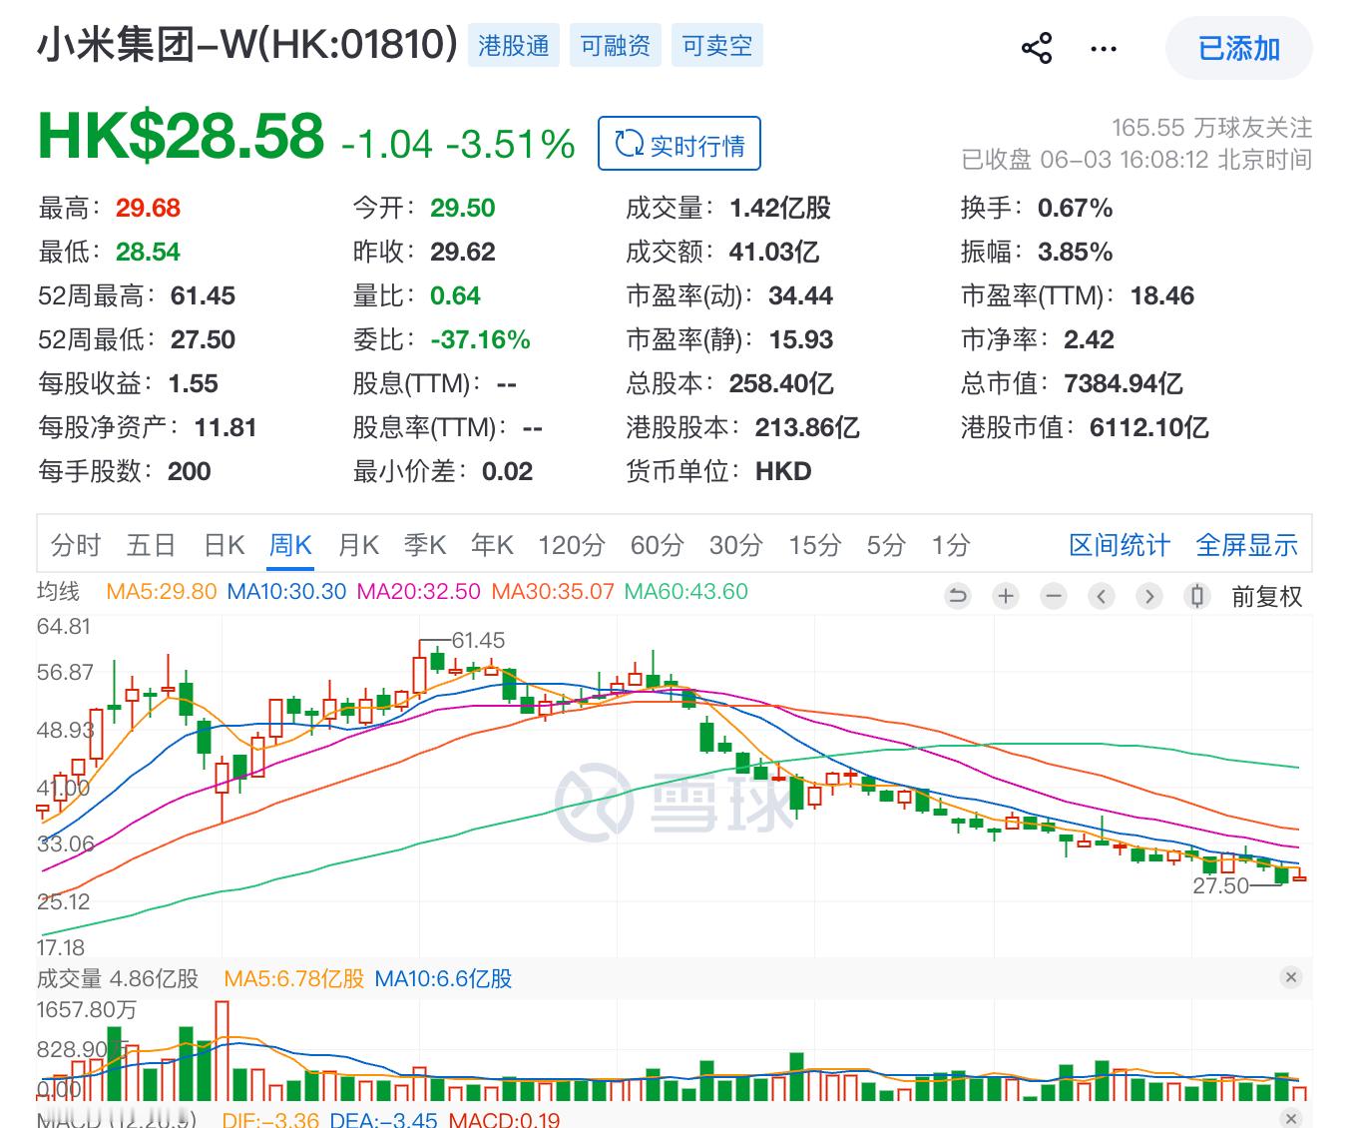Click the 最高 value 29.68
Image resolution: width=1359 pixels, height=1128 pixels.
click(148, 208)
